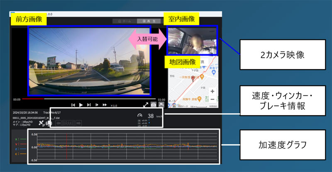Image resolution: width=332 pixels, height=172 pixels.
Task: Zoom in on the map
Action: 212,92
